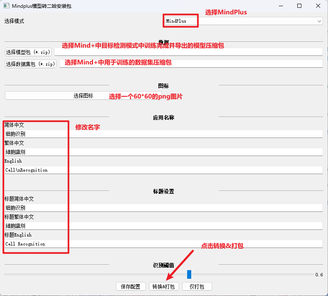The width and height of the screenshot is (328, 296).
Task: Focus the 标题简体中文 input field
Action: tap(164, 208)
